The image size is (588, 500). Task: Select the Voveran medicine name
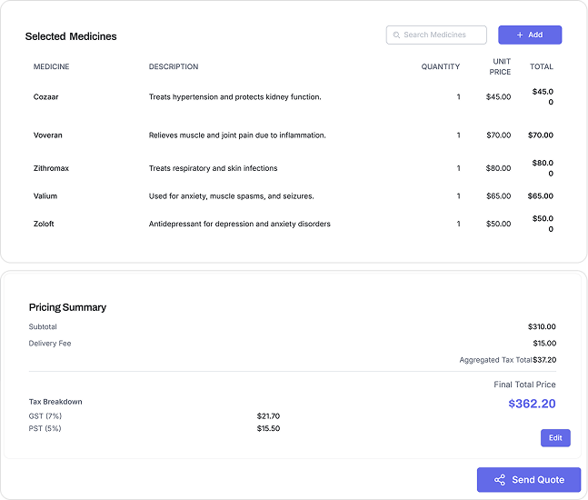(48, 135)
